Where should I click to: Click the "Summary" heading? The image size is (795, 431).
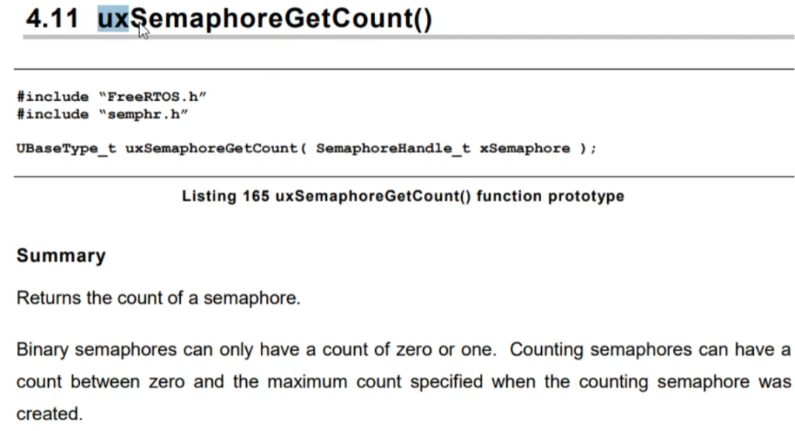(61, 256)
